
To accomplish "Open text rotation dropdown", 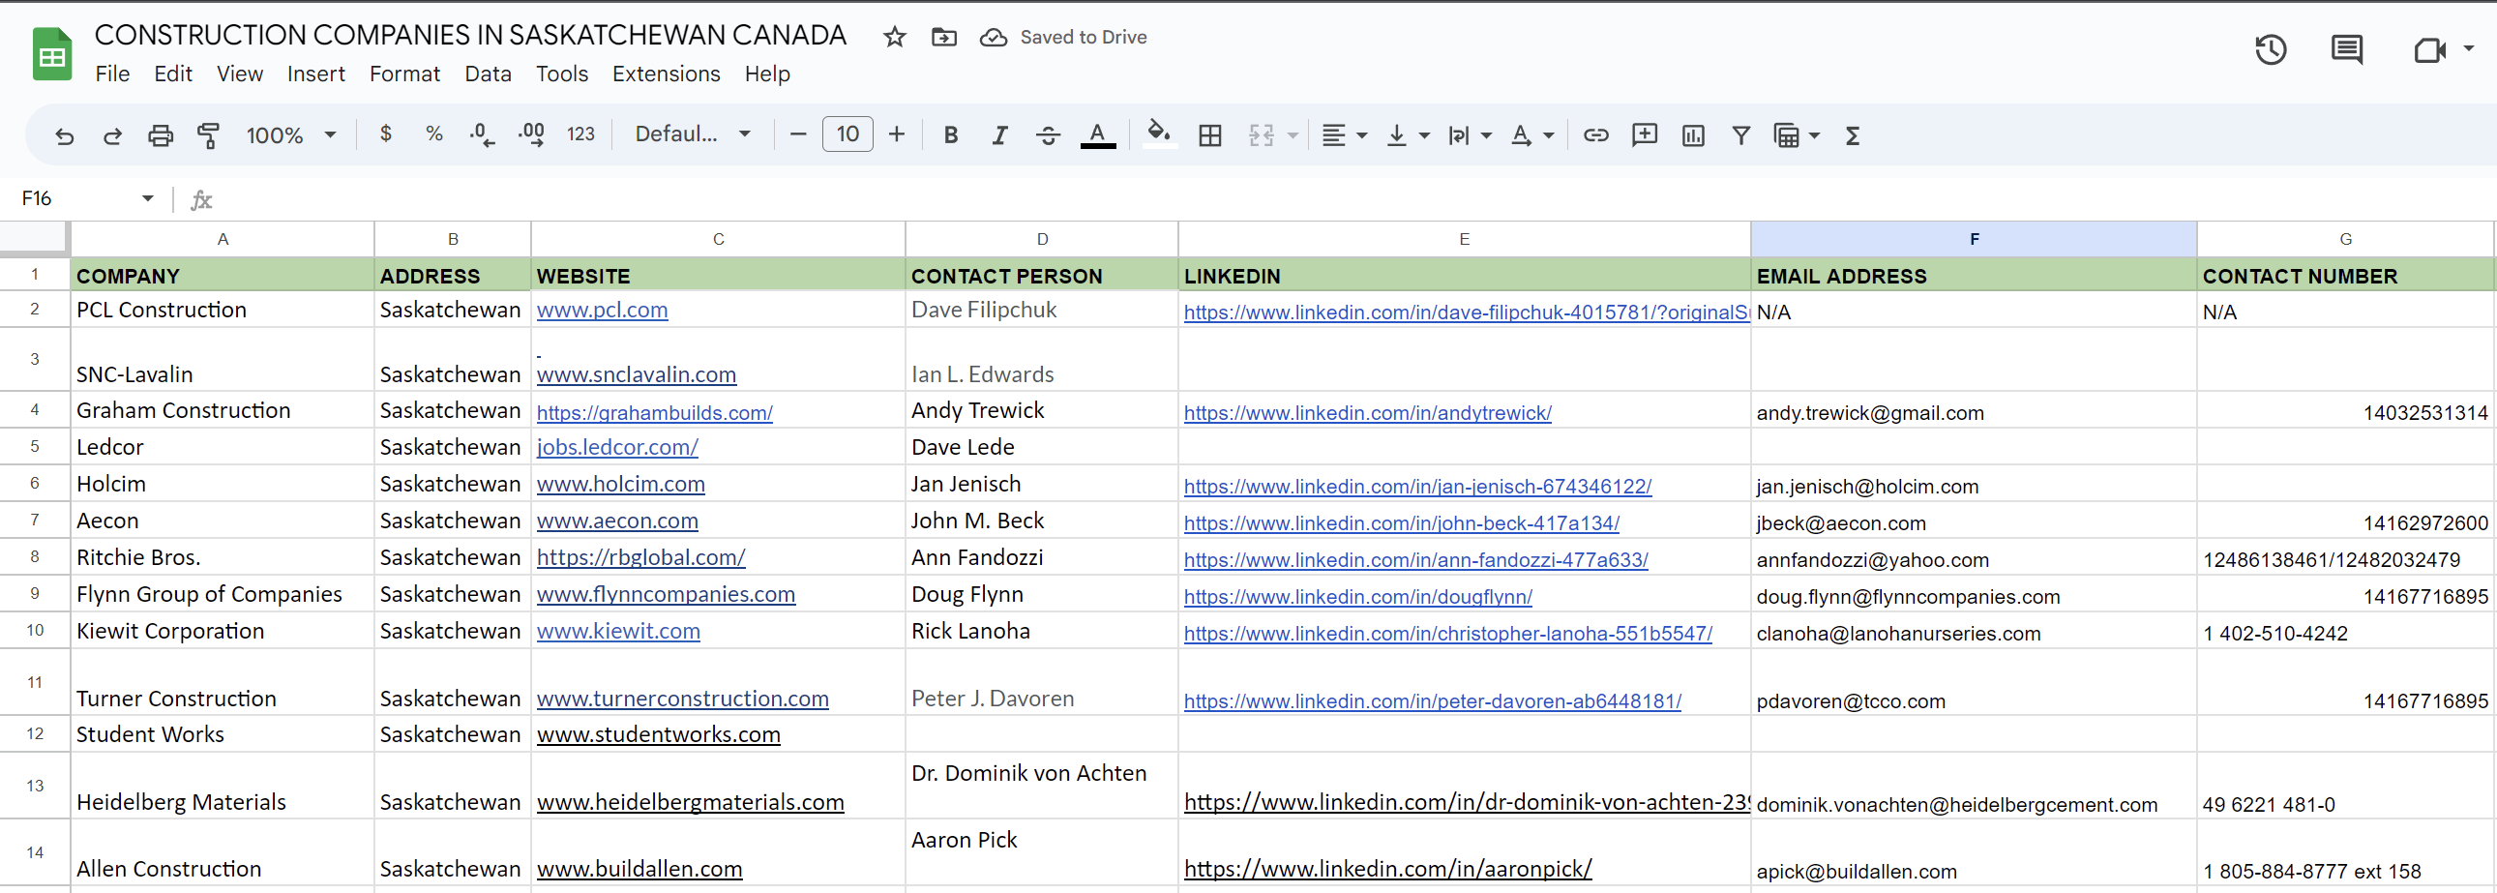I will pyautogui.click(x=1531, y=135).
